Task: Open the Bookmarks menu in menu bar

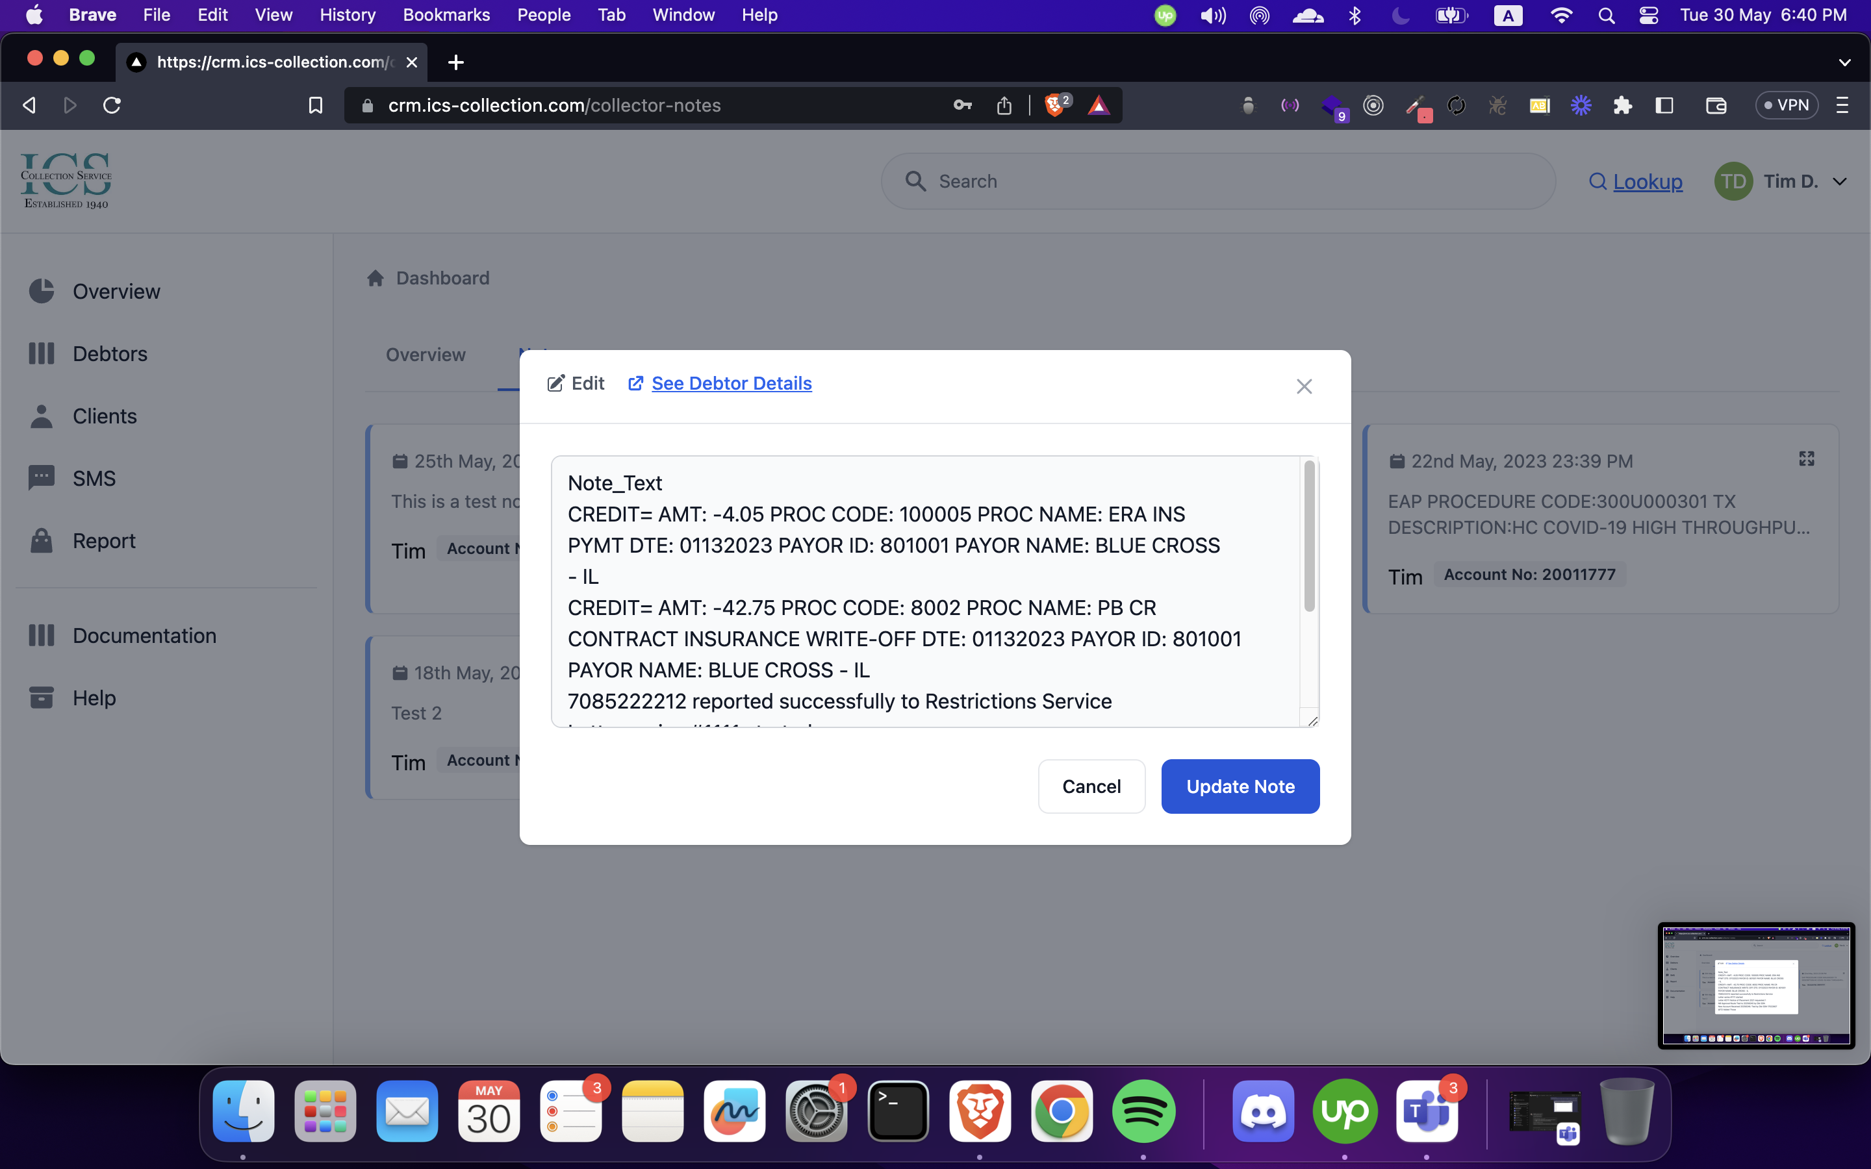Action: [x=446, y=15]
